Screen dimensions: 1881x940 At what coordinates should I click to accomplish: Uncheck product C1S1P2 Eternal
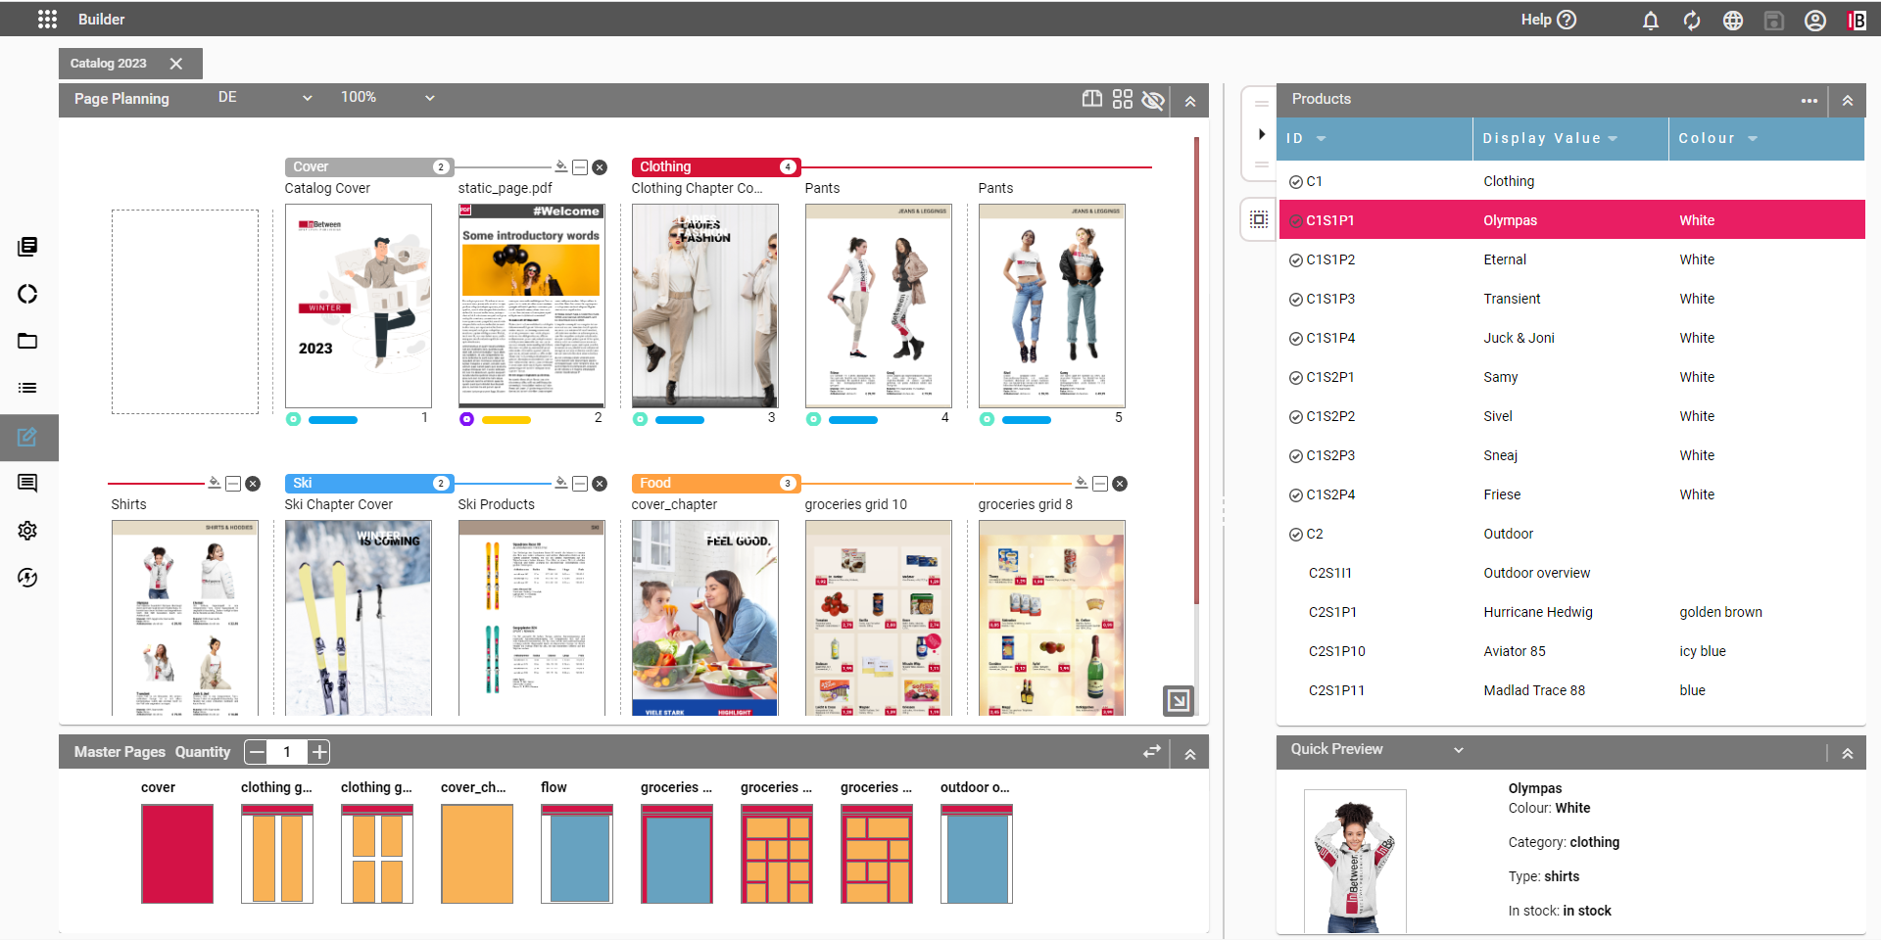[x=1295, y=259]
